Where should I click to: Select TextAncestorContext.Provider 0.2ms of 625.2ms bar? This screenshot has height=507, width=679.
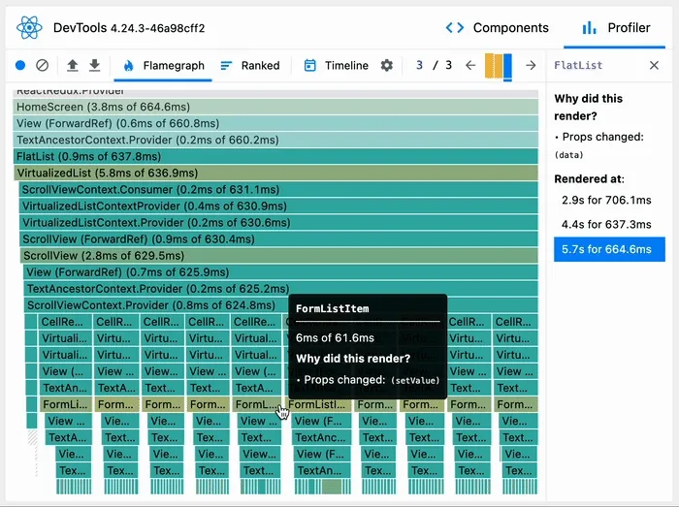[x=280, y=289]
